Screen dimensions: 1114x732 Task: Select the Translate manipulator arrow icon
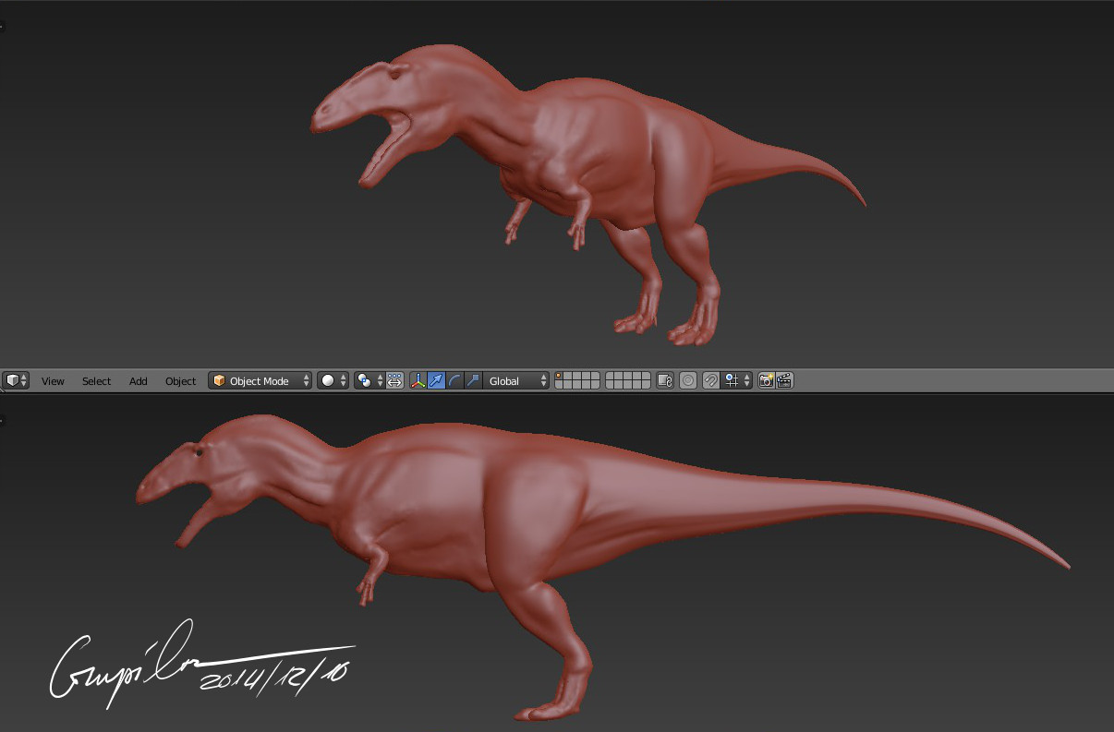point(434,380)
